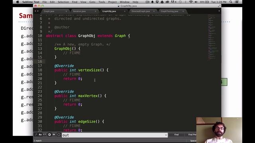The image size is (255, 143).
Task: Click 'edgeSize' method name on line 30
Action: (87, 122)
